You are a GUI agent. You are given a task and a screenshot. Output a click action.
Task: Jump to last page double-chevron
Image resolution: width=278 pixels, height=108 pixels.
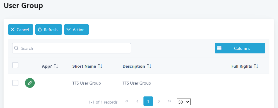(170, 101)
